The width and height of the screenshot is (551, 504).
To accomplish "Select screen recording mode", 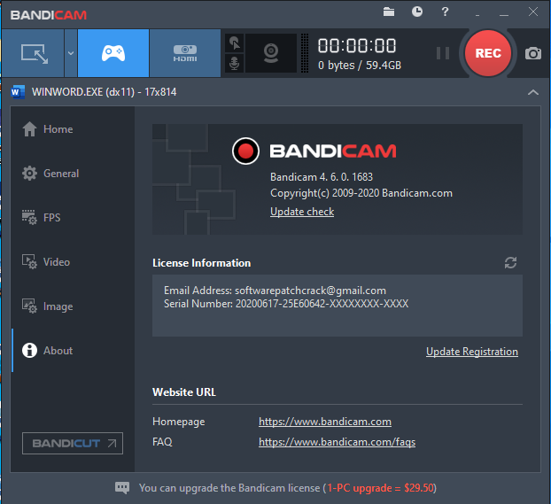I will click(x=33, y=53).
